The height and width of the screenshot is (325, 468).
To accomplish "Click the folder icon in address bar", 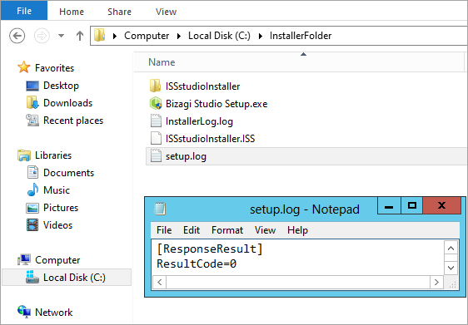I will [99, 35].
